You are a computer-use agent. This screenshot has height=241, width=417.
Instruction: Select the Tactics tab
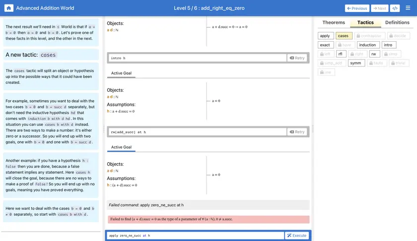(x=365, y=22)
